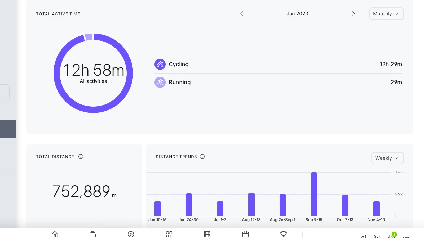424x238 pixels.
Task: Select the Jun 10-16 bar
Action: coord(158,208)
